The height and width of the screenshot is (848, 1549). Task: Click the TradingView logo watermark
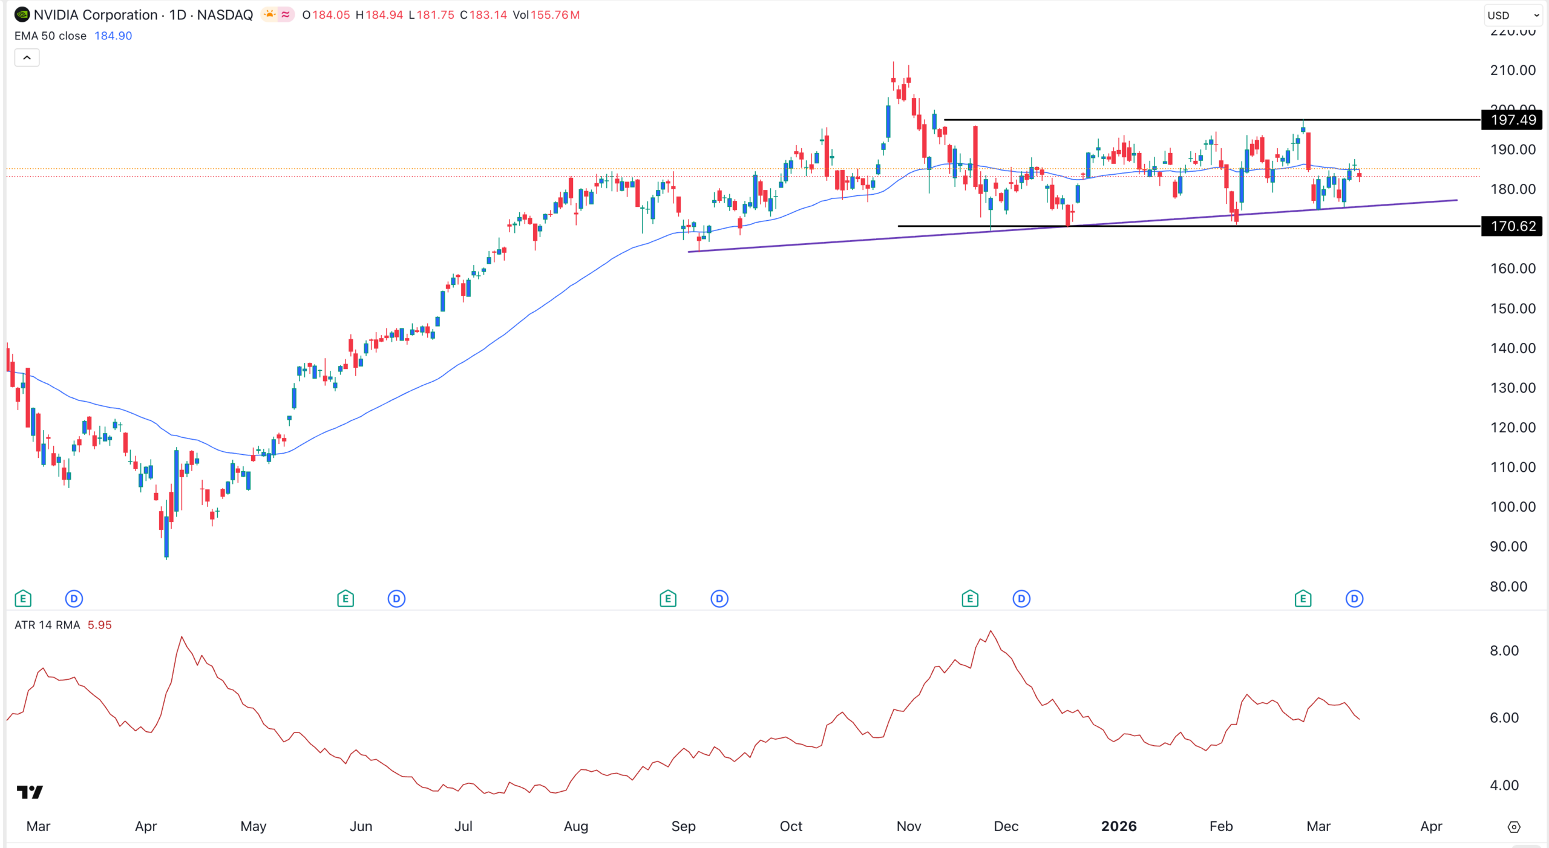30,791
